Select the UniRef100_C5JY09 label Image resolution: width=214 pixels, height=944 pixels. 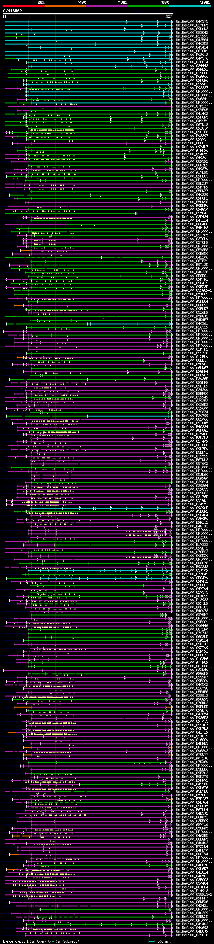[192, 571]
